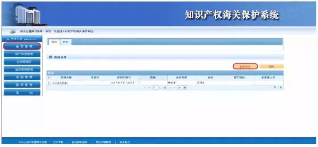Expand the 查询条件 section via its round icon
The height and width of the screenshot is (147, 318).
51,57
